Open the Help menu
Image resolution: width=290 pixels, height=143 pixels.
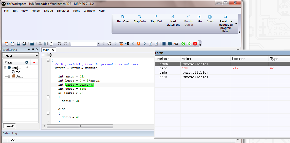102,11
